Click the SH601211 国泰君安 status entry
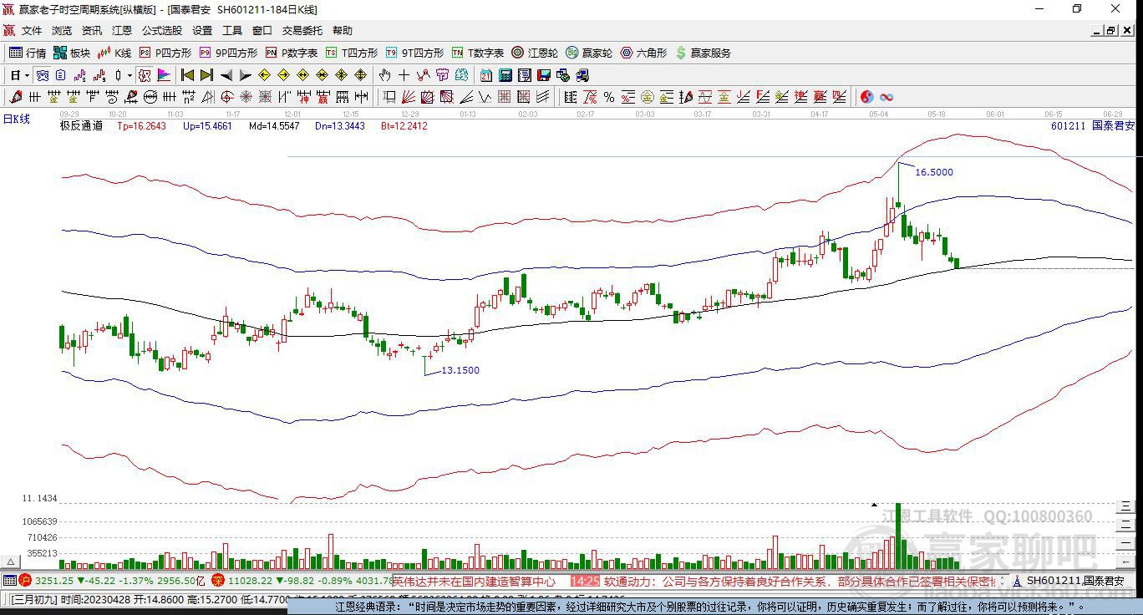The image size is (1143, 615). 1075,581
